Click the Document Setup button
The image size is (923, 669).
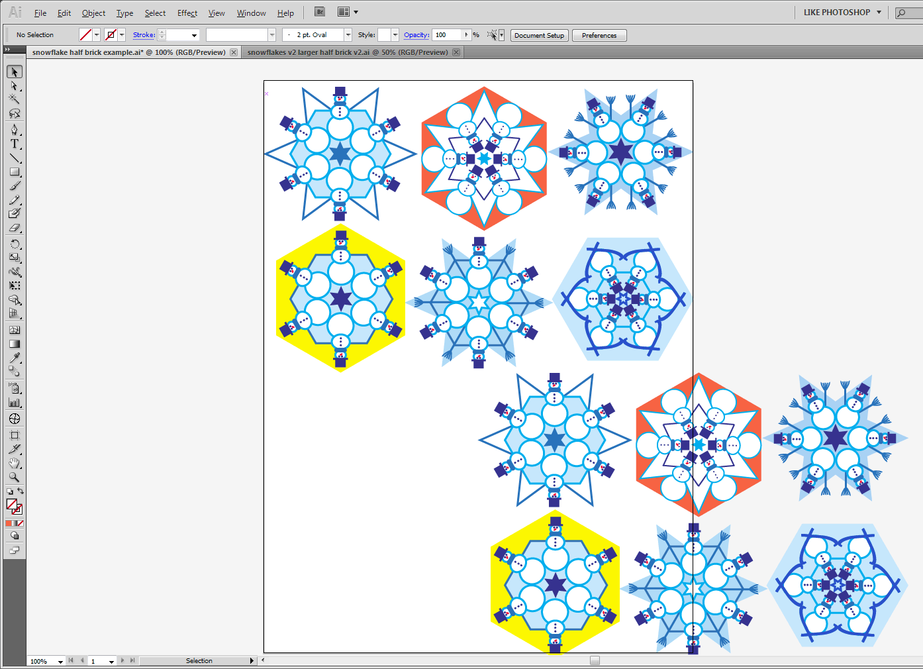tap(539, 36)
